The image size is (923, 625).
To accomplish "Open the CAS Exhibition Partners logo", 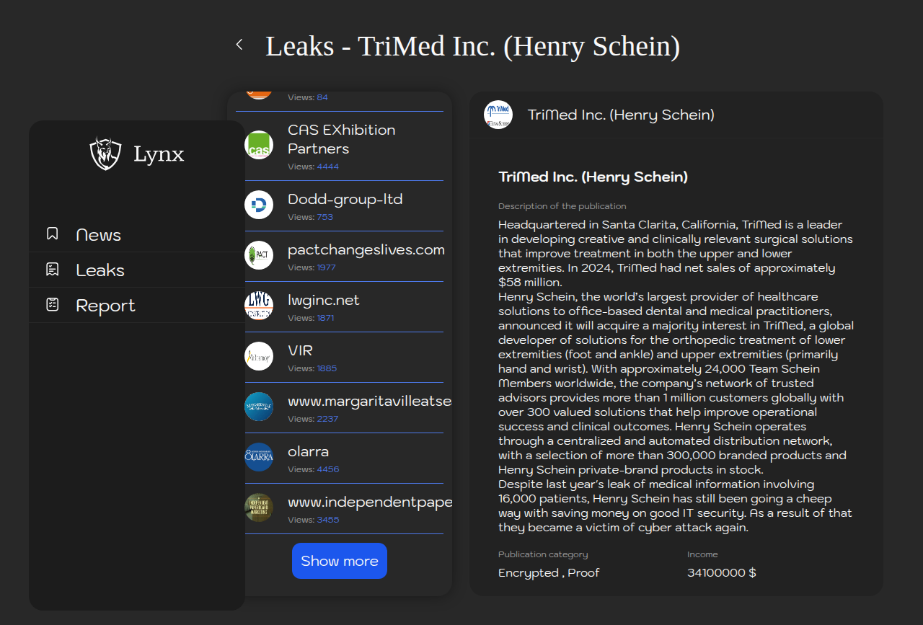I will (x=259, y=146).
